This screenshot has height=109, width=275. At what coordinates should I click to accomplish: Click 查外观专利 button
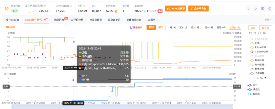tap(198, 8)
